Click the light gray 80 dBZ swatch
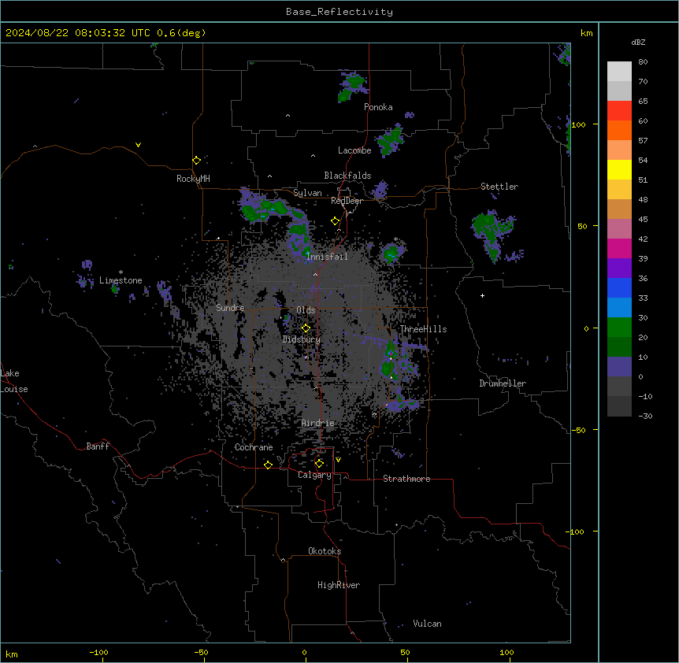The height and width of the screenshot is (663, 679). point(619,72)
